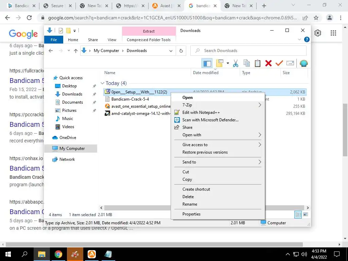Choose Create shortcut in the context menu
The image size is (348, 261).
218,189
